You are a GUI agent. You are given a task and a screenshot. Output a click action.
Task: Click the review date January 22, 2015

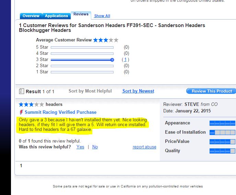pyautogui.click(x=193, y=111)
